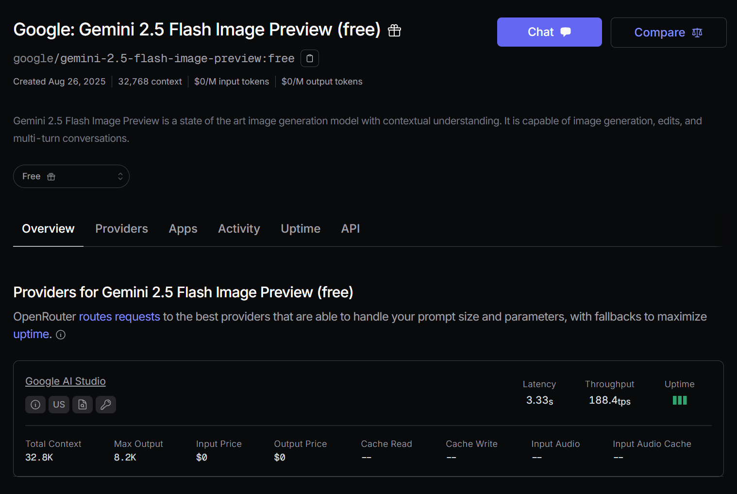Image resolution: width=737 pixels, height=494 pixels.
Task: Click the provider info icon under Google AI Studio
Action: pos(35,405)
